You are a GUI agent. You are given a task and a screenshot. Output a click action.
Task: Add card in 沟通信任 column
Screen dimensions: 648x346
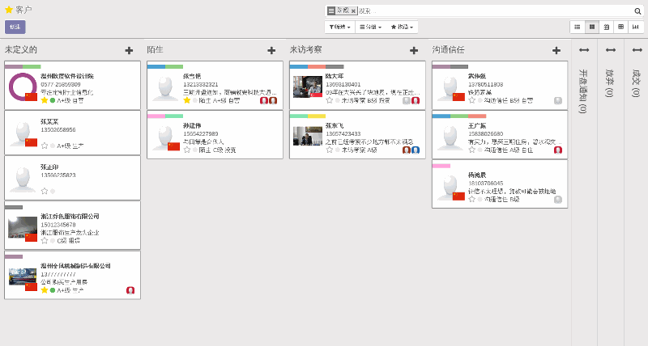[x=556, y=50]
